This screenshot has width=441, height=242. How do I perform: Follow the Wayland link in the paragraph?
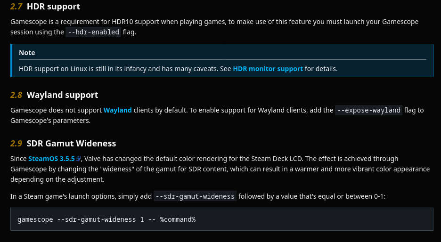(x=117, y=110)
